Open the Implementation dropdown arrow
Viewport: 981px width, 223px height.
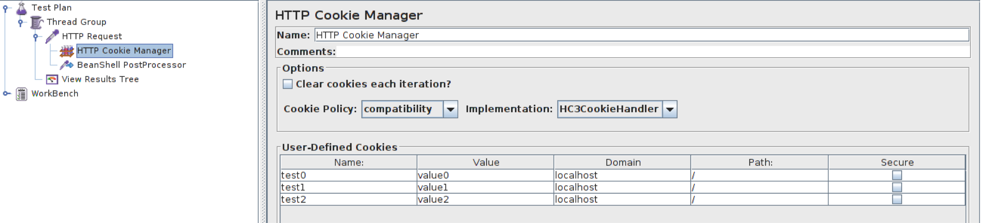click(x=670, y=110)
